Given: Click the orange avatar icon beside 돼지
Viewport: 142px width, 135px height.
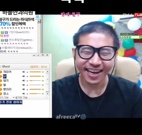Looking at the screenshot, I should point(1,81).
